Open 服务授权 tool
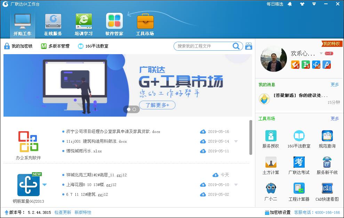This screenshot has height=218, width=344. pos(271,139)
